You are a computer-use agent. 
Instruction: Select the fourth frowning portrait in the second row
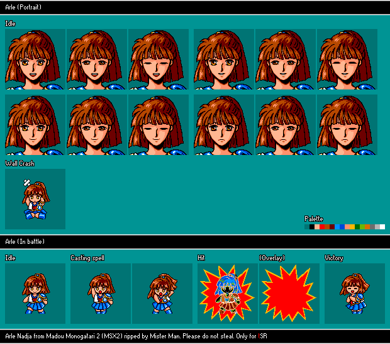coord(224,125)
